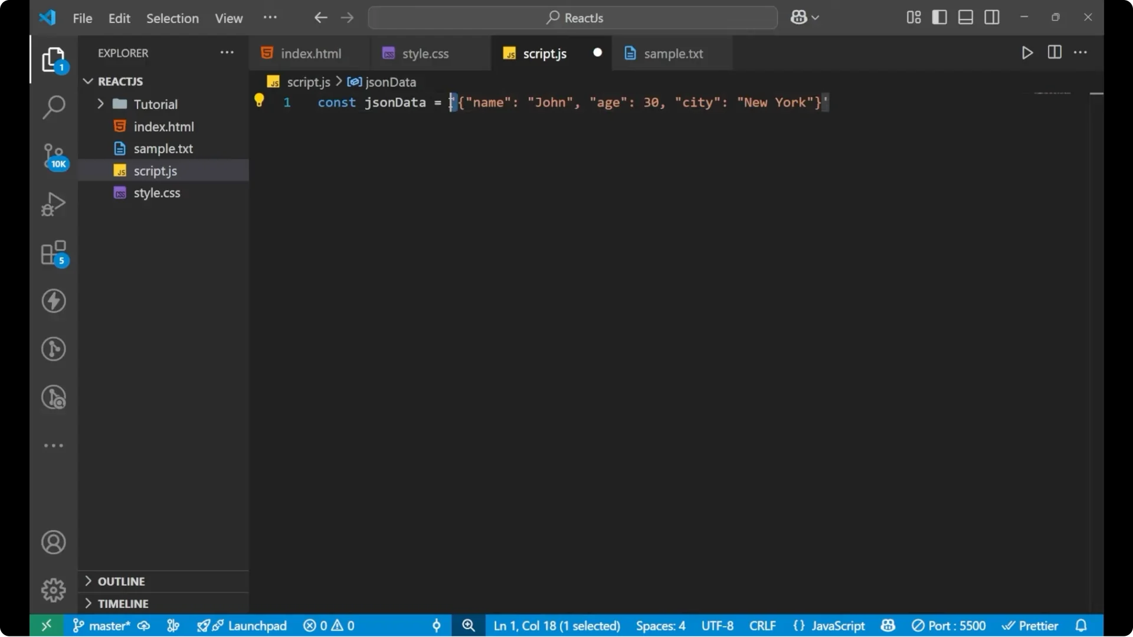Run the script with the play button
The width and height of the screenshot is (1133, 637).
[x=1027, y=52]
